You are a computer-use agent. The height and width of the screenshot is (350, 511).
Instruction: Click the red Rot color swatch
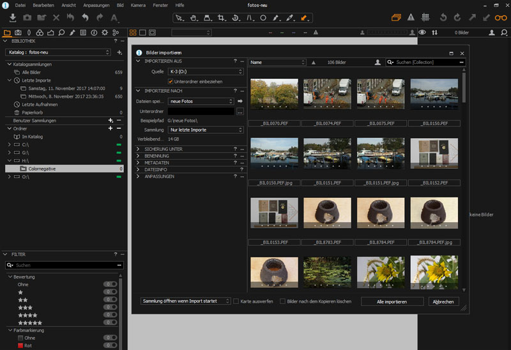tap(20, 346)
